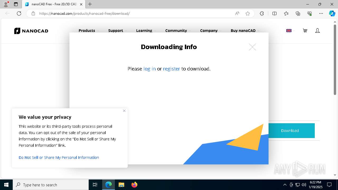The image size is (338, 190).
Task: Open Do Not Sell or Share link
Action: pos(59,157)
